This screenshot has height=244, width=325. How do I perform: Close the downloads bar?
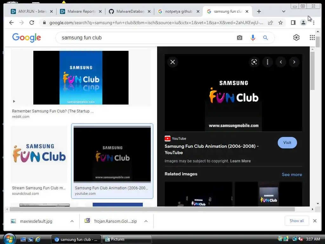(x=315, y=221)
